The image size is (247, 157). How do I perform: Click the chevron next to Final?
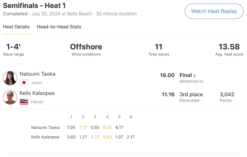pos(195,76)
